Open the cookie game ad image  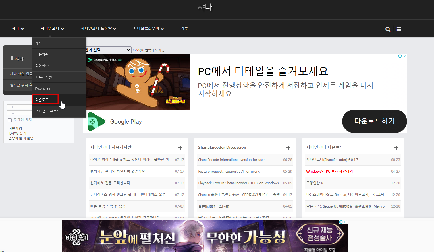tap(138, 82)
